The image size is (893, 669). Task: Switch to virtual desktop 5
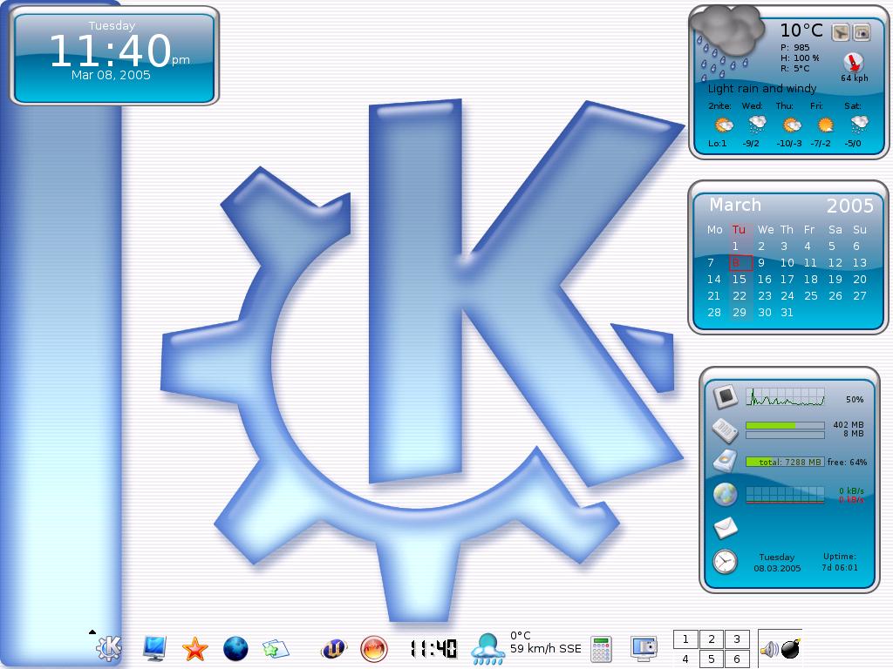(x=712, y=659)
